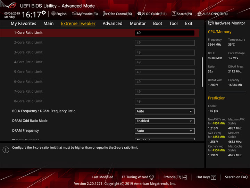The height and width of the screenshot is (188, 250).
Task: Click the 4695 MHz max cache value
Action: click(x=235, y=155)
